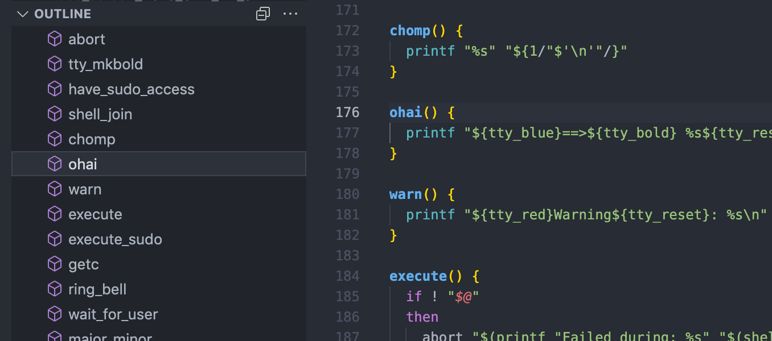772x341 pixels.
Task: Click the cube icon beside tty_mkbold
Action: click(54, 64)
